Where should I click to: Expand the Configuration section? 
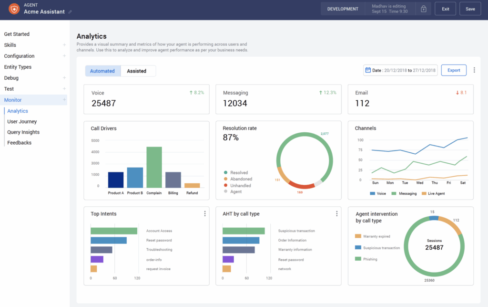pyautogui.click(x=64, y=56)
